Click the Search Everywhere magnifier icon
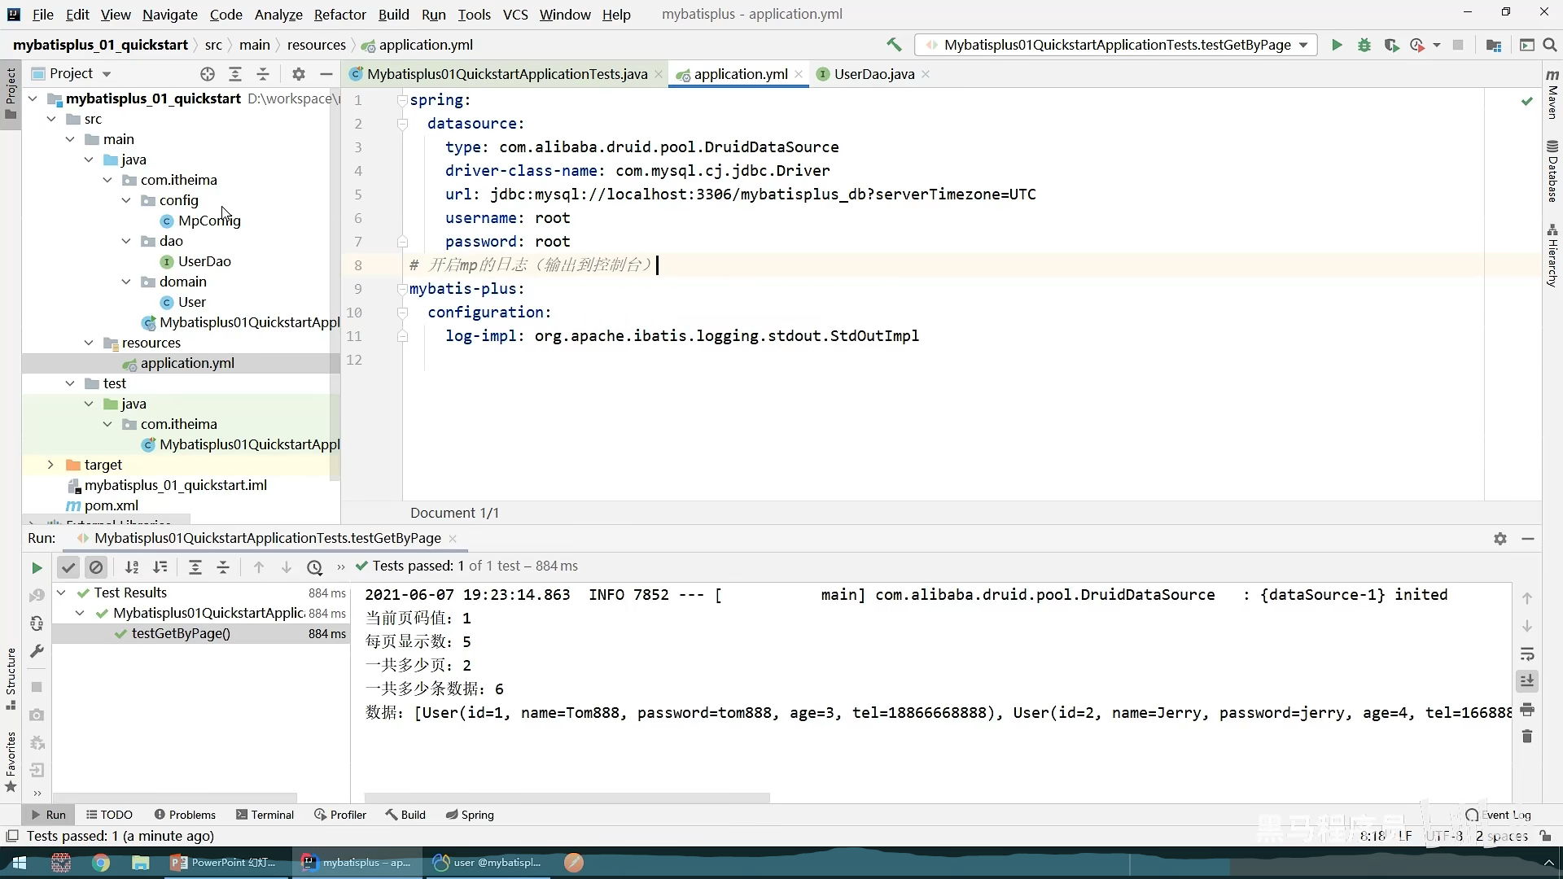 1550,46
